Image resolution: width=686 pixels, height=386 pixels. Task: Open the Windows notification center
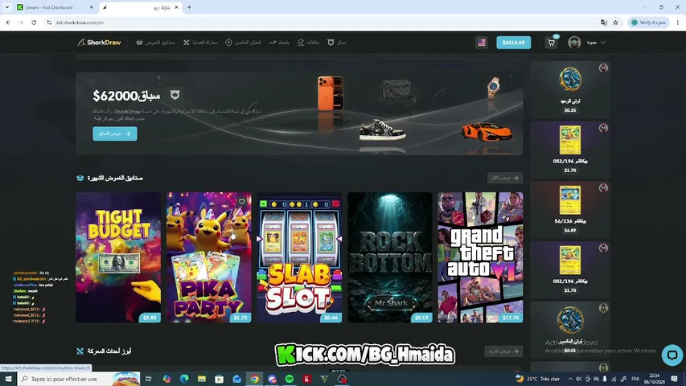point(674,379)
